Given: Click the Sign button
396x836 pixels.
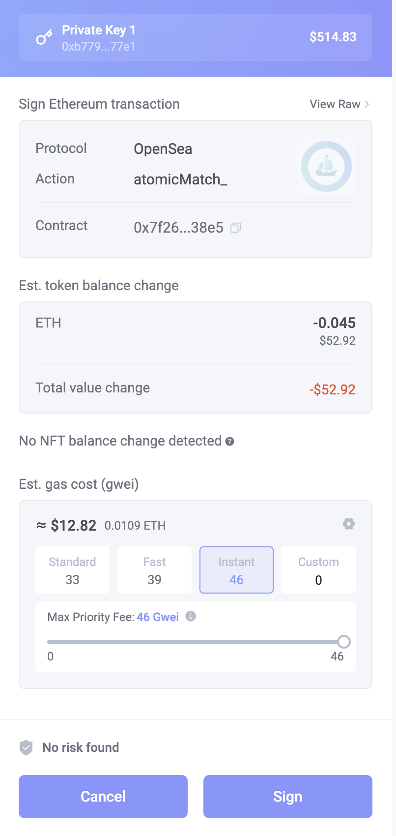Looking at the screenshot, I should click(287, 797).
